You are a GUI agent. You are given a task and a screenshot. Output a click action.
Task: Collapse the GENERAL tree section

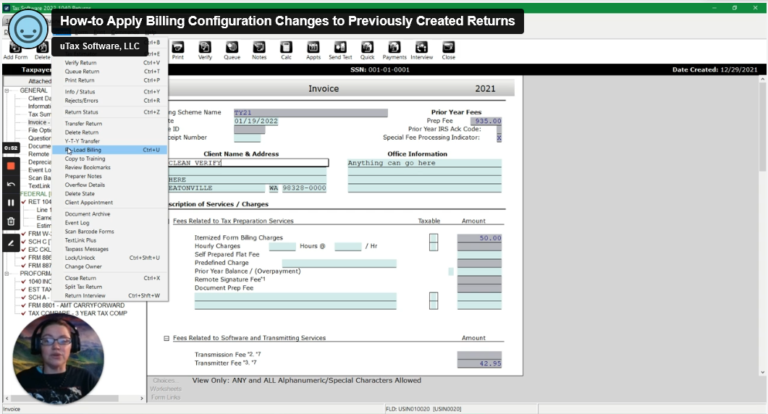[7, 90]
